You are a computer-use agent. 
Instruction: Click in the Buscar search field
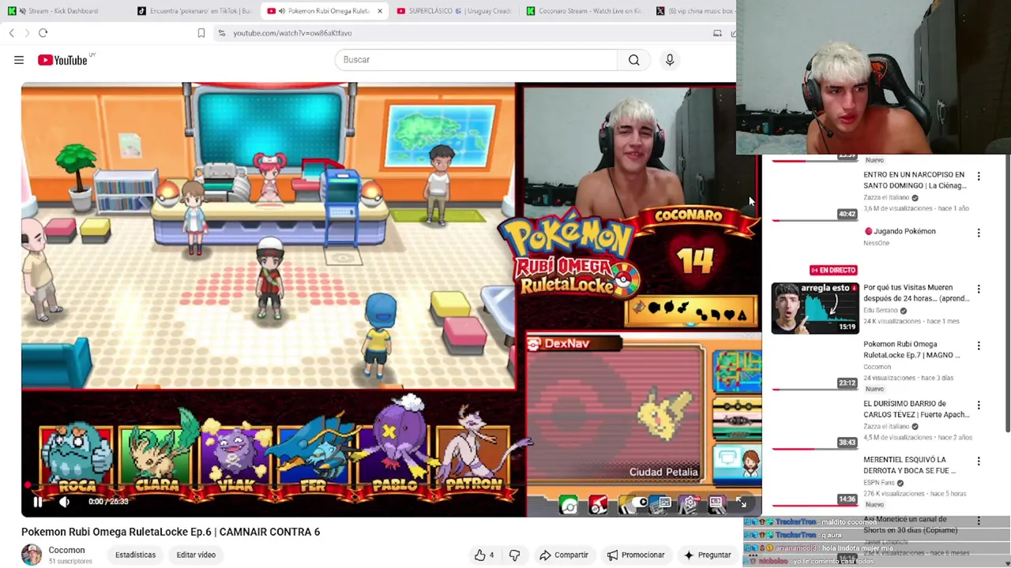pos(476,60)
